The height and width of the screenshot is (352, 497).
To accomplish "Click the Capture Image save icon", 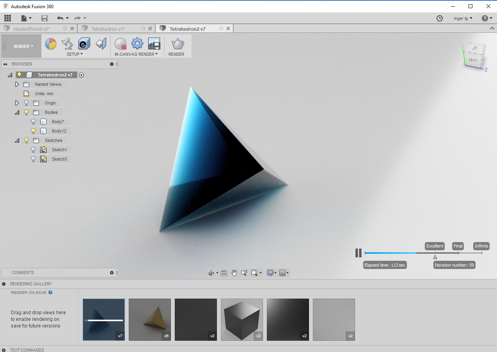I will pyautogui.click(x=154, y=43).
